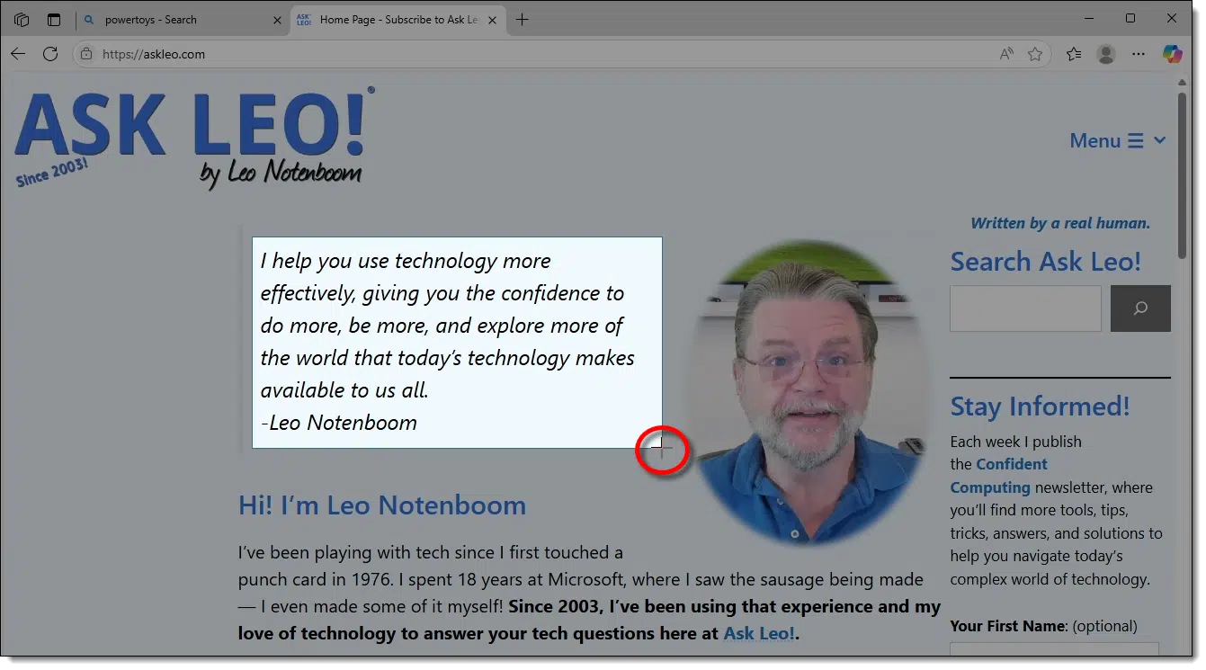
Task: Close the Home Page Ask Leo tab
Action: [492, 20]
